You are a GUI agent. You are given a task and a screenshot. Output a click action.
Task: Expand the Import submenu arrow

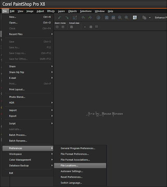[52, 110]
